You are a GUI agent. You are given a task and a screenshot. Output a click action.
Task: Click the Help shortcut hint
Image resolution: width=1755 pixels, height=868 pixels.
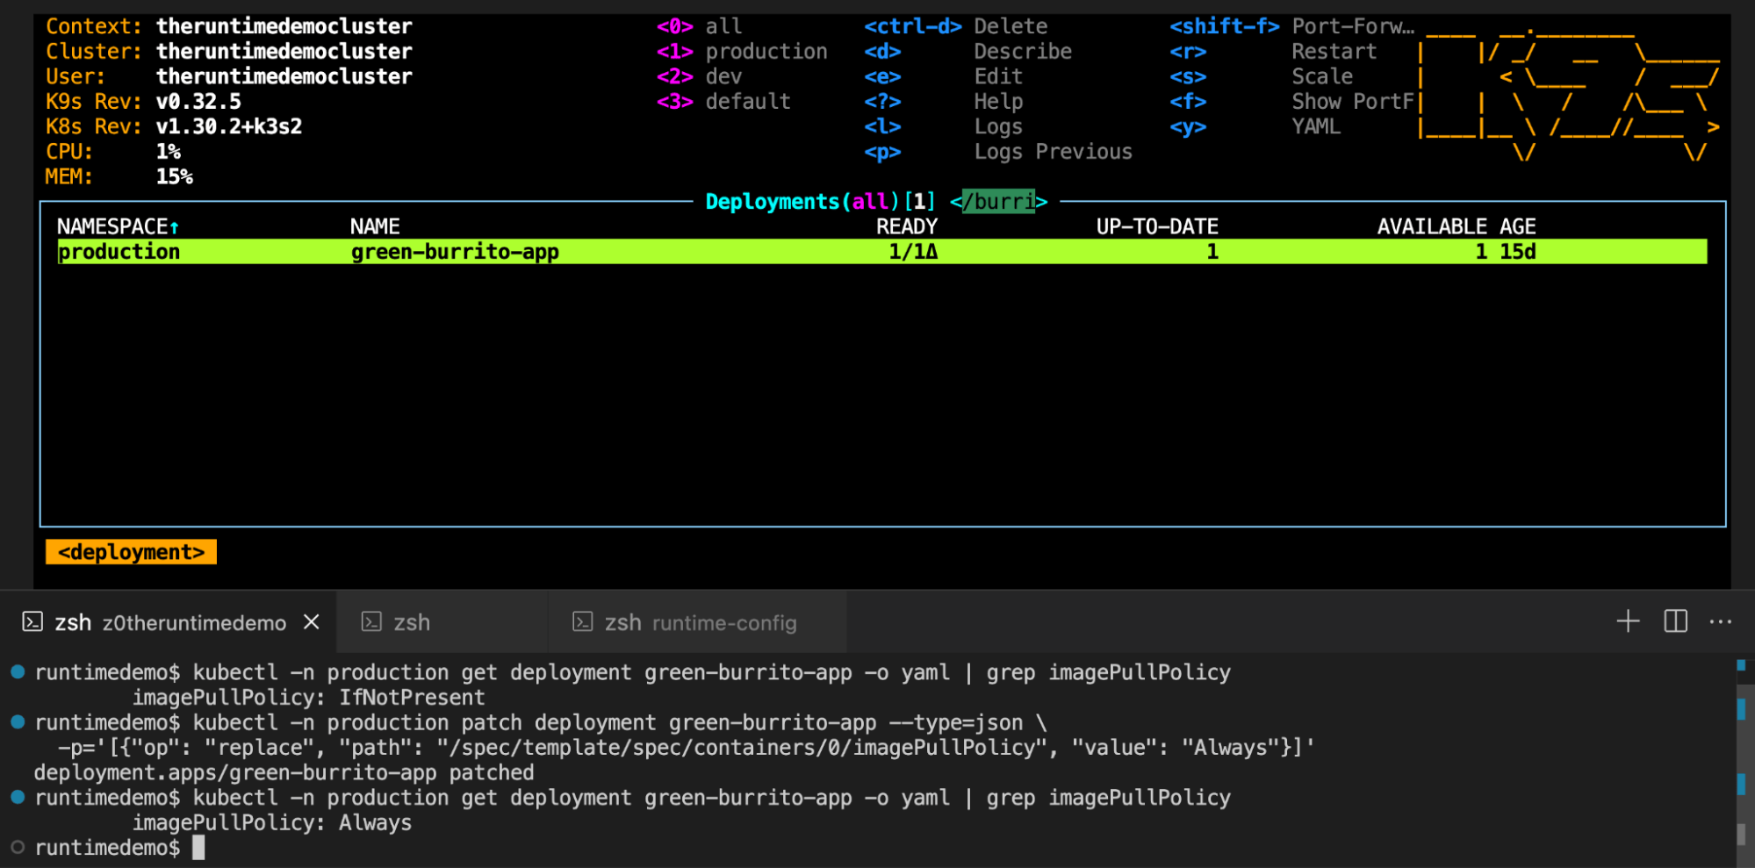(998, 101)
